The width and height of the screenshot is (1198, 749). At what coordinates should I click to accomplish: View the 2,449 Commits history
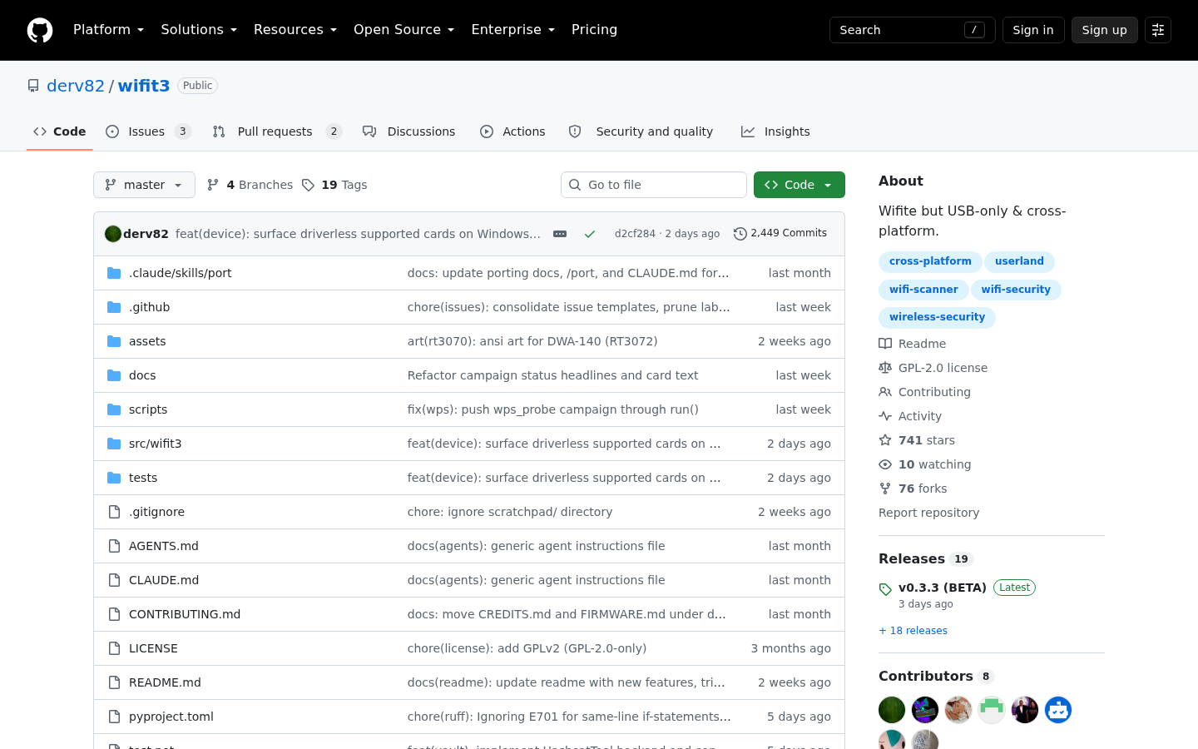[780, 234]
